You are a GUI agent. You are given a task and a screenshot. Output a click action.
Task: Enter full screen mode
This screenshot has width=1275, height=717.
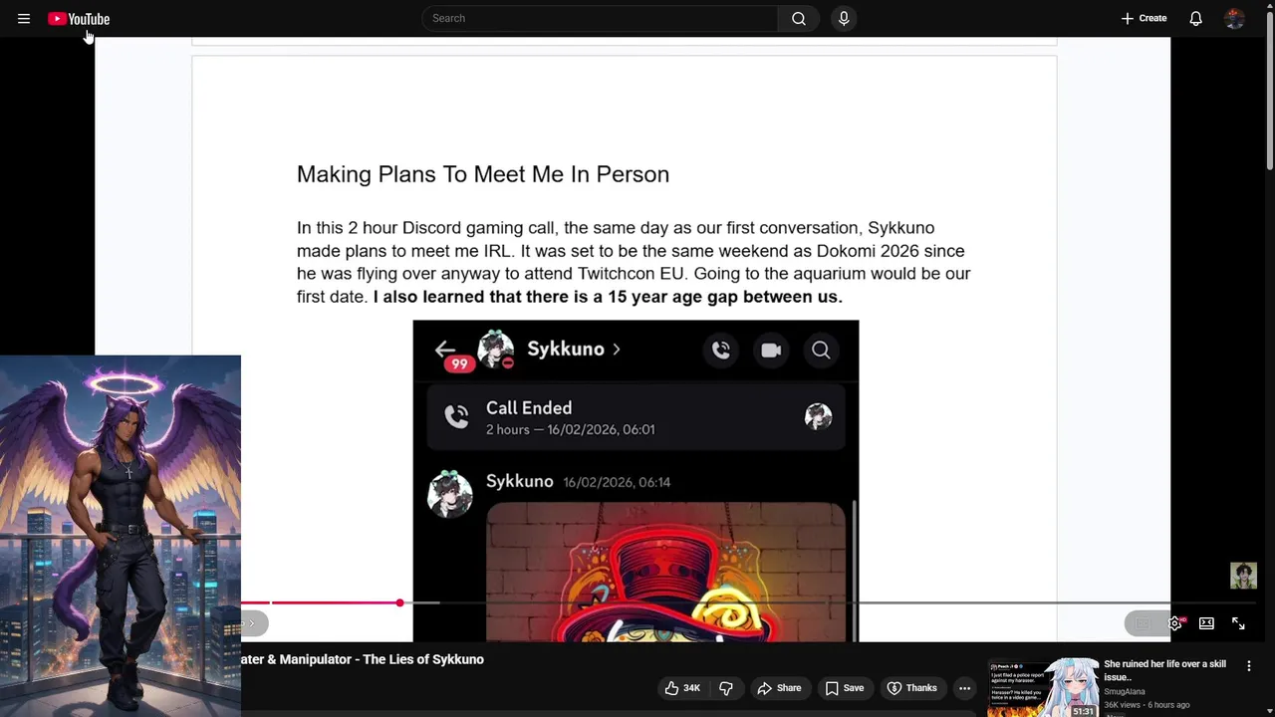click(1238, 623)
